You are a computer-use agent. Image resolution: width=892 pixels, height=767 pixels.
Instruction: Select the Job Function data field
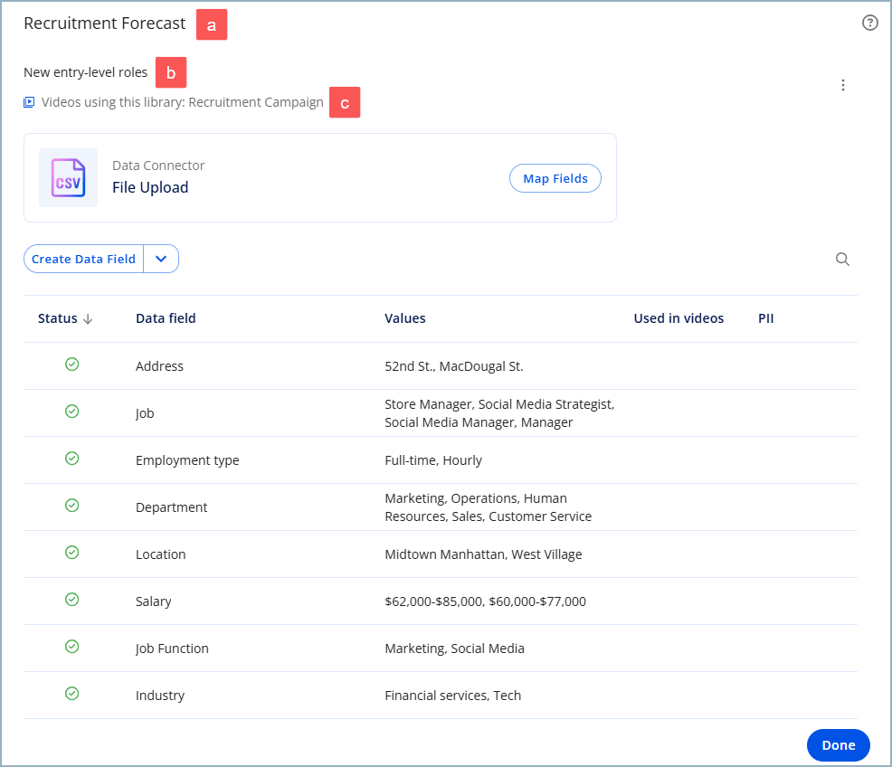pyautogui.click(x=172, y=649)
